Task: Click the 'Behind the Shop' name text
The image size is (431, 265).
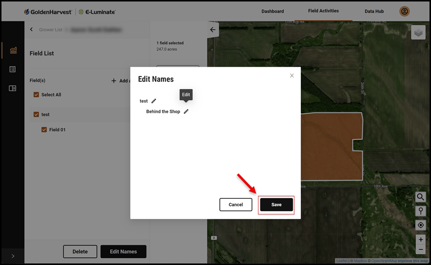Action: coord(163,112)
